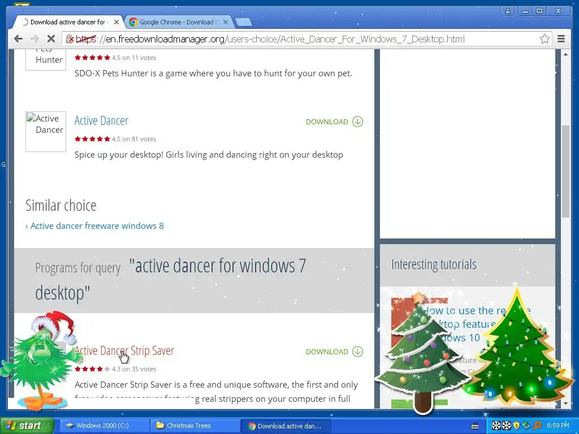Click the '4.3 on 35 votes' star rating

click(115, 369)
